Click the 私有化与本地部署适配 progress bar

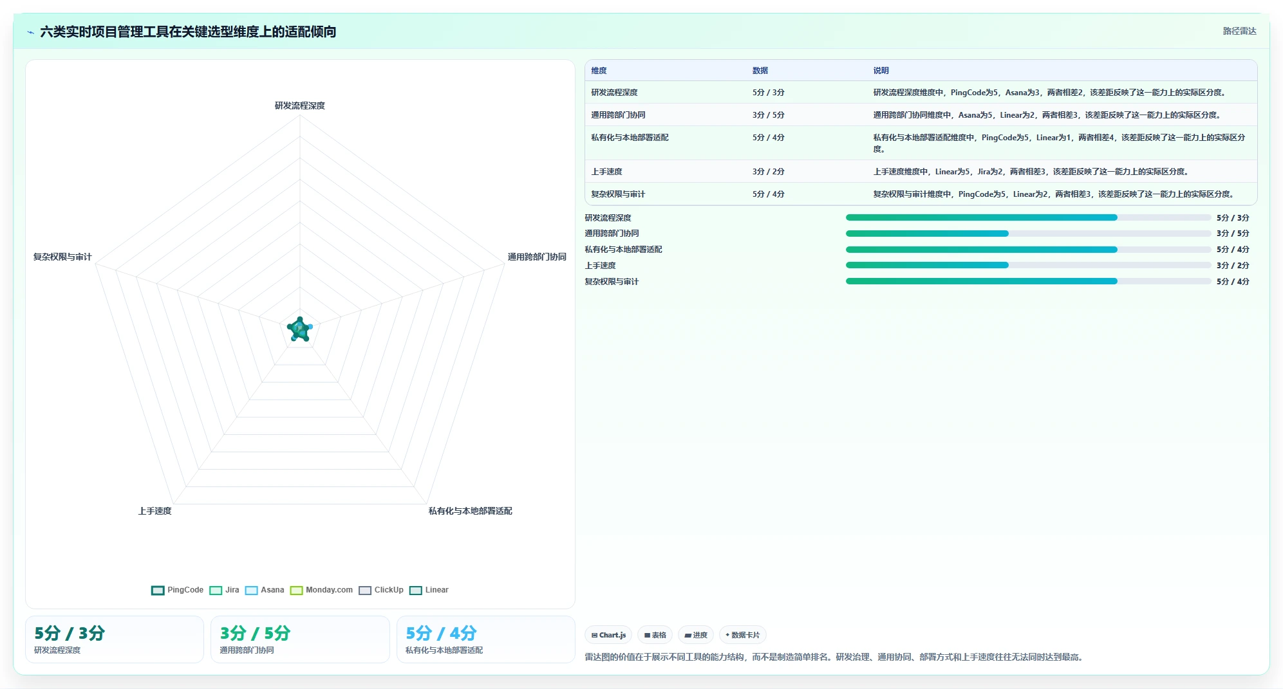tap(1028, 250)
